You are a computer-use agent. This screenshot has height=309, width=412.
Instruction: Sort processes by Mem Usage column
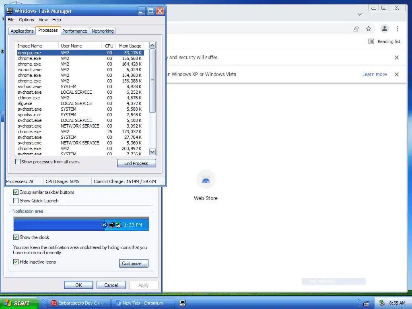[x=130, y=46]
